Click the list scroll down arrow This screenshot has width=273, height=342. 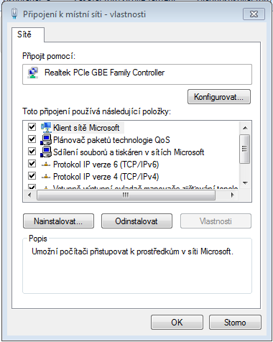245,183
